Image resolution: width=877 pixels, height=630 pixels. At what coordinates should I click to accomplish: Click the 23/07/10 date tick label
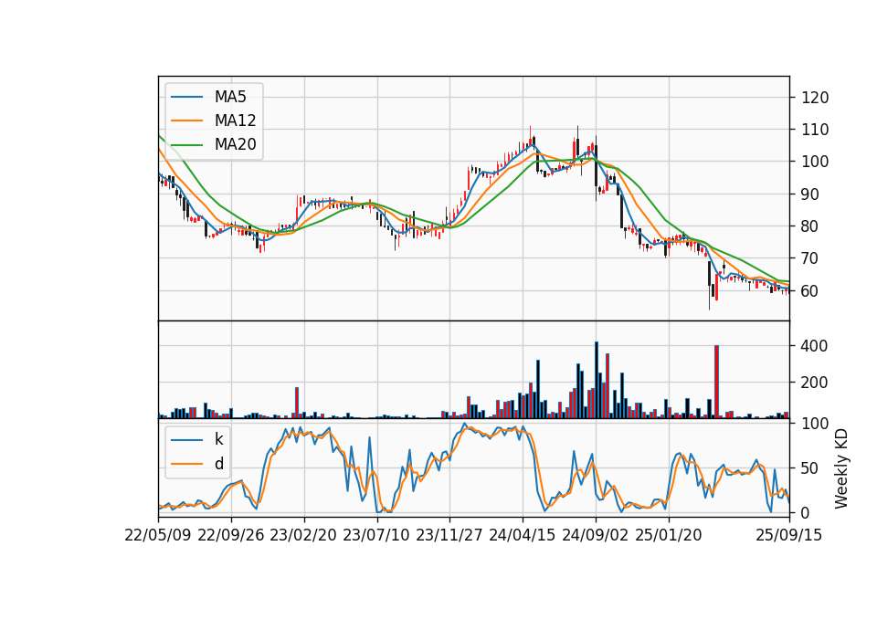coord(376,535)
